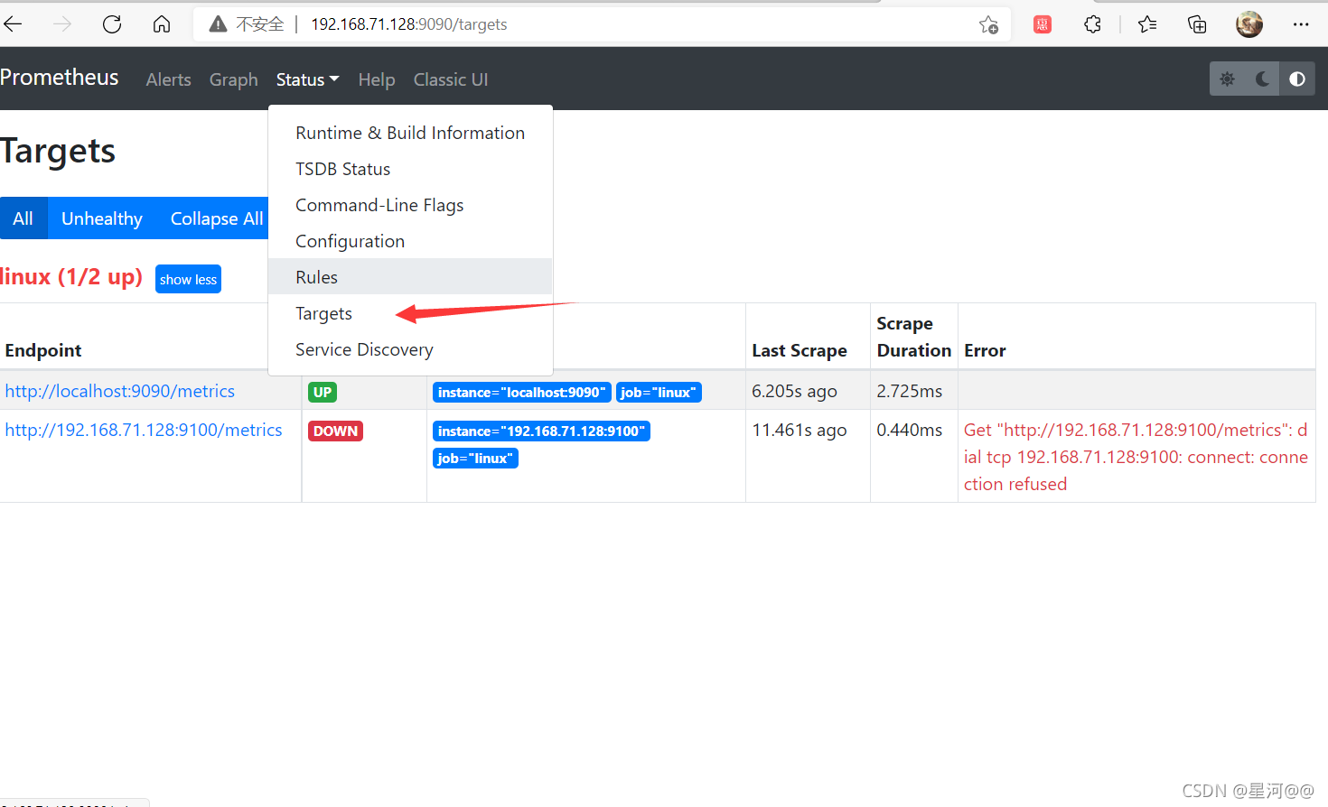This screenshot has height=807, width=1328.
Task: Click the linux (1/2 up) job heading
Action: click(71, 276)
